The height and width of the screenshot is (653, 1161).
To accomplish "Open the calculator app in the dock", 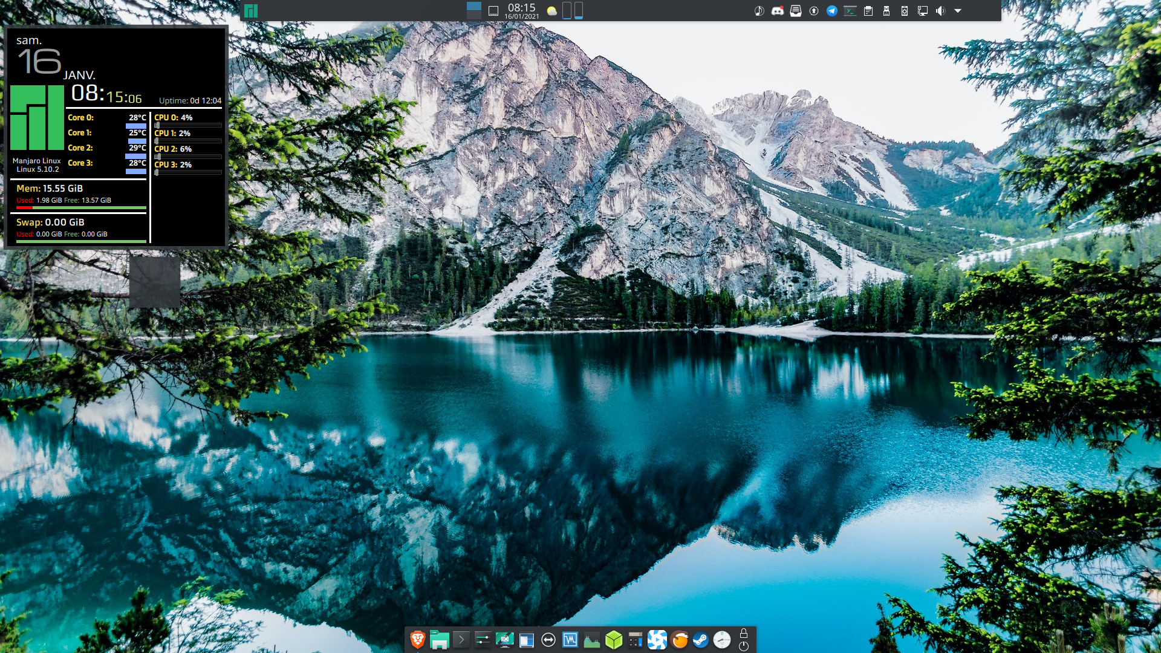I will tap(635, 640).
